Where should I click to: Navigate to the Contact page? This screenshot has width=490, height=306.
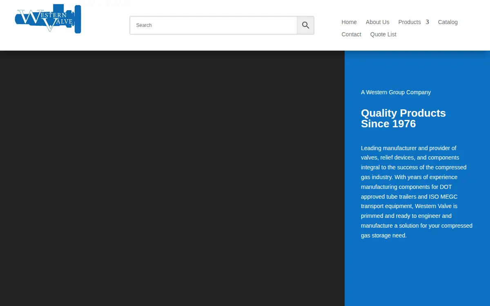click(352, 34)
